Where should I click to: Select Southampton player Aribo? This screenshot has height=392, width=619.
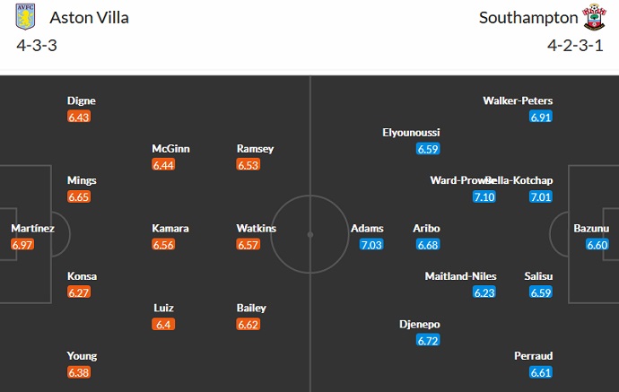pos(426,229)
